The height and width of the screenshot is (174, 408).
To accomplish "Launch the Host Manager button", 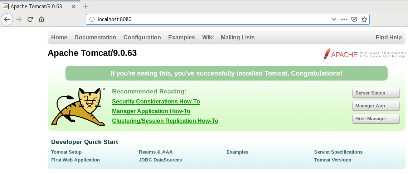I will coord(376,119).
